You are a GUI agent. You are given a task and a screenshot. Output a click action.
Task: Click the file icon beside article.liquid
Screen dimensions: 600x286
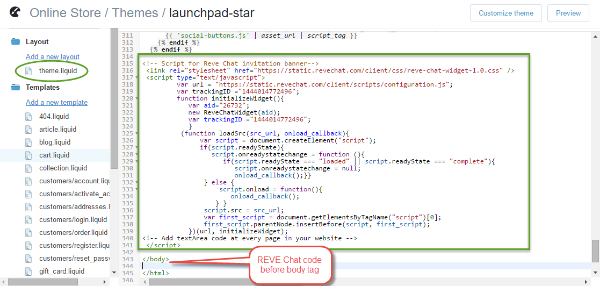tap(28, 130)
